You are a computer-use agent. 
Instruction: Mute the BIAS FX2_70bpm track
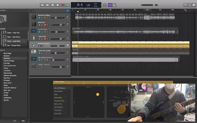coord(39,18)
